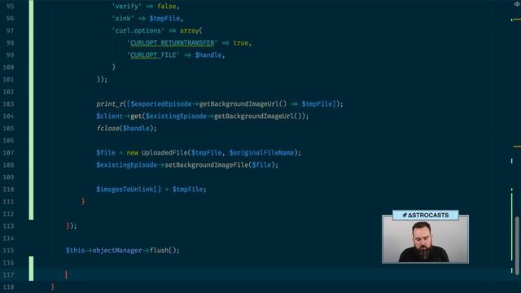Click the closing brace on line 118

click(x=53, y=286)
